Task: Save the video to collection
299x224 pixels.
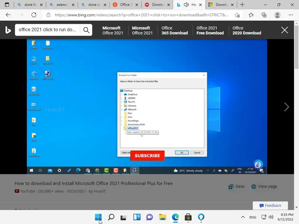Action: pyautogui.click(x=236, y=186)
